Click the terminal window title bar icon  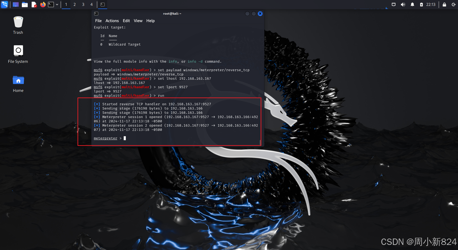(96, 14)
